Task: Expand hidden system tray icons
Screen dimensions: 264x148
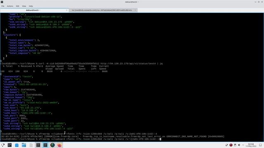Action: pos(243,145)
